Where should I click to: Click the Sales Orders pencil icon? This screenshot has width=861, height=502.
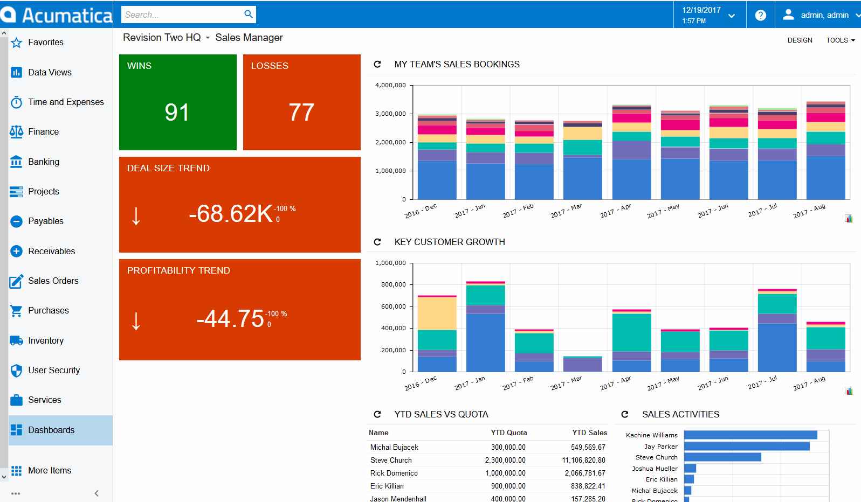[x=17, y=281]
